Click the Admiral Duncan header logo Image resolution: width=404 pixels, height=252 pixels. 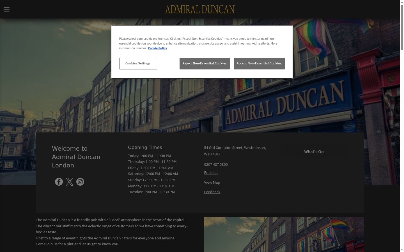(x=200, y=9)
